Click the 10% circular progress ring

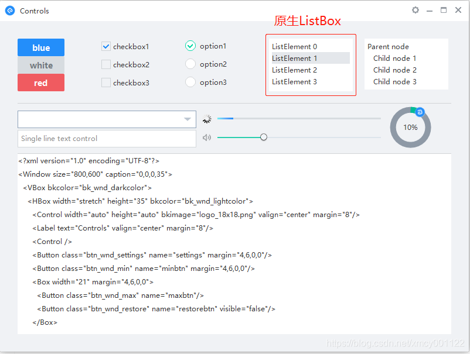tap(410, 127)
